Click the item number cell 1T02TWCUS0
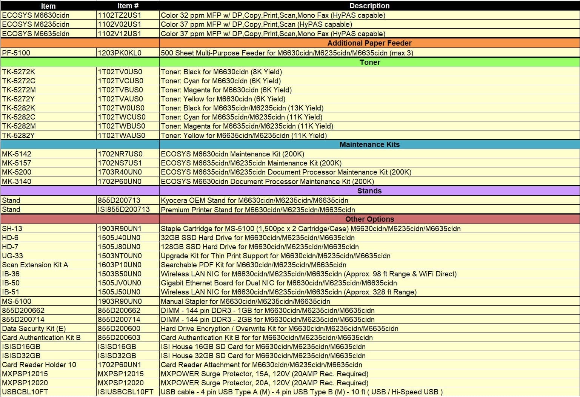The height and width of the screenshot is (397, 580). tap(121, 117)
